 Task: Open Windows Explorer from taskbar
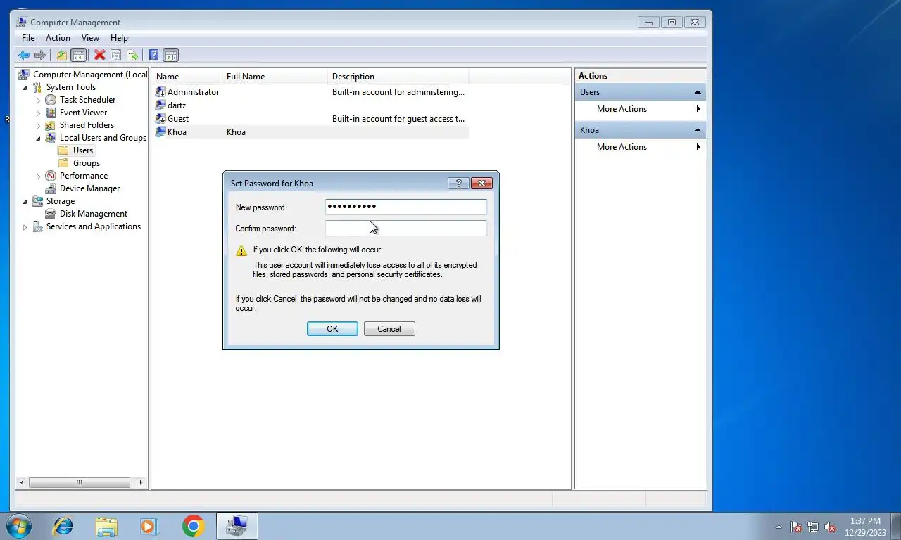pyautogui.click(x=106, y=526)
